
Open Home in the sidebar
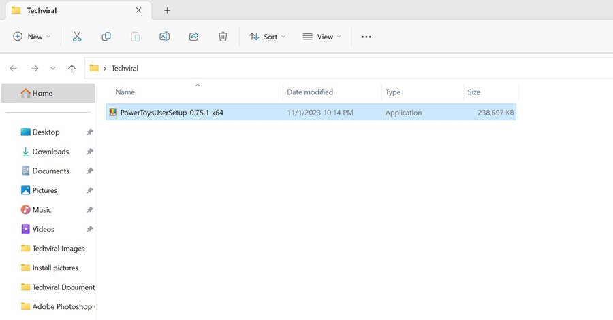tap(48, 93)
